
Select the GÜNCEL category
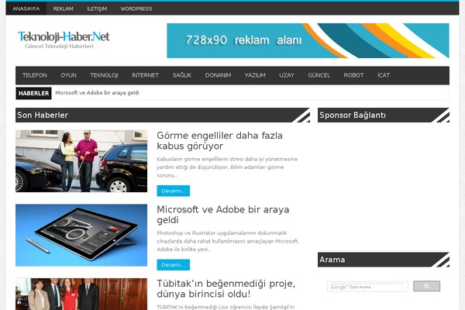coord(319,75)
